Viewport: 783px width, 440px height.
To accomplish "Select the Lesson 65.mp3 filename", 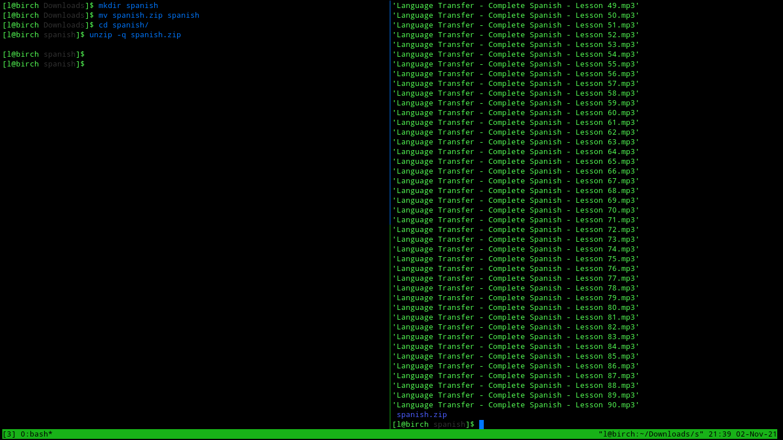I will click(516, 162).
